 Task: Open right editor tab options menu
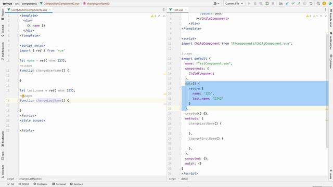pyautogui.click(x=326, y=10)
